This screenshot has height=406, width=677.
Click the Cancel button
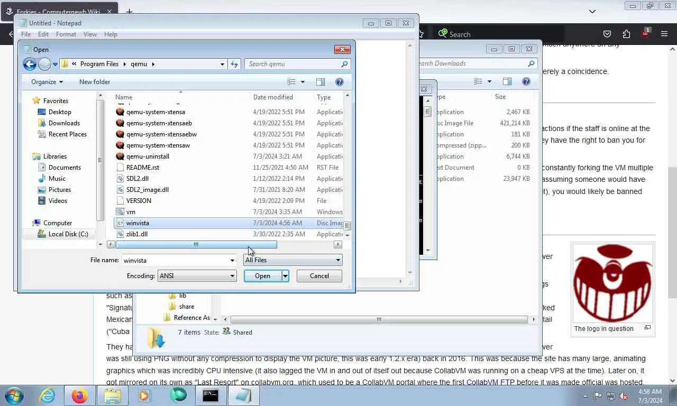(319, 276)
